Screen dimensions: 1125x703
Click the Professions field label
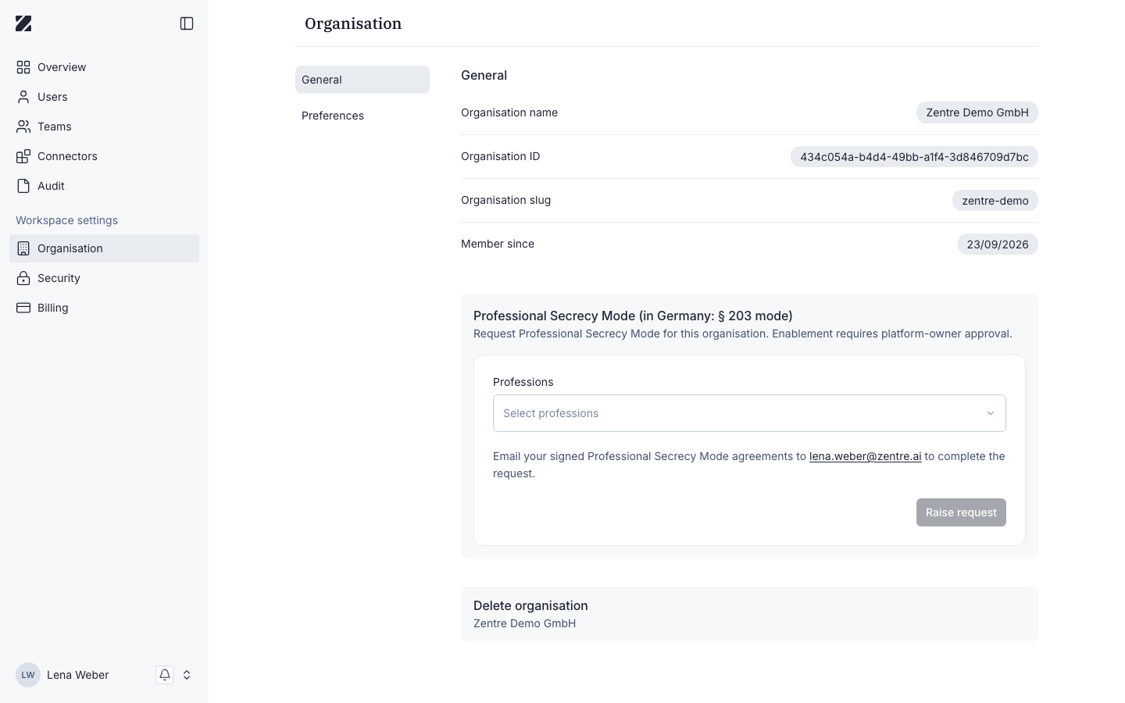(523, 382)
